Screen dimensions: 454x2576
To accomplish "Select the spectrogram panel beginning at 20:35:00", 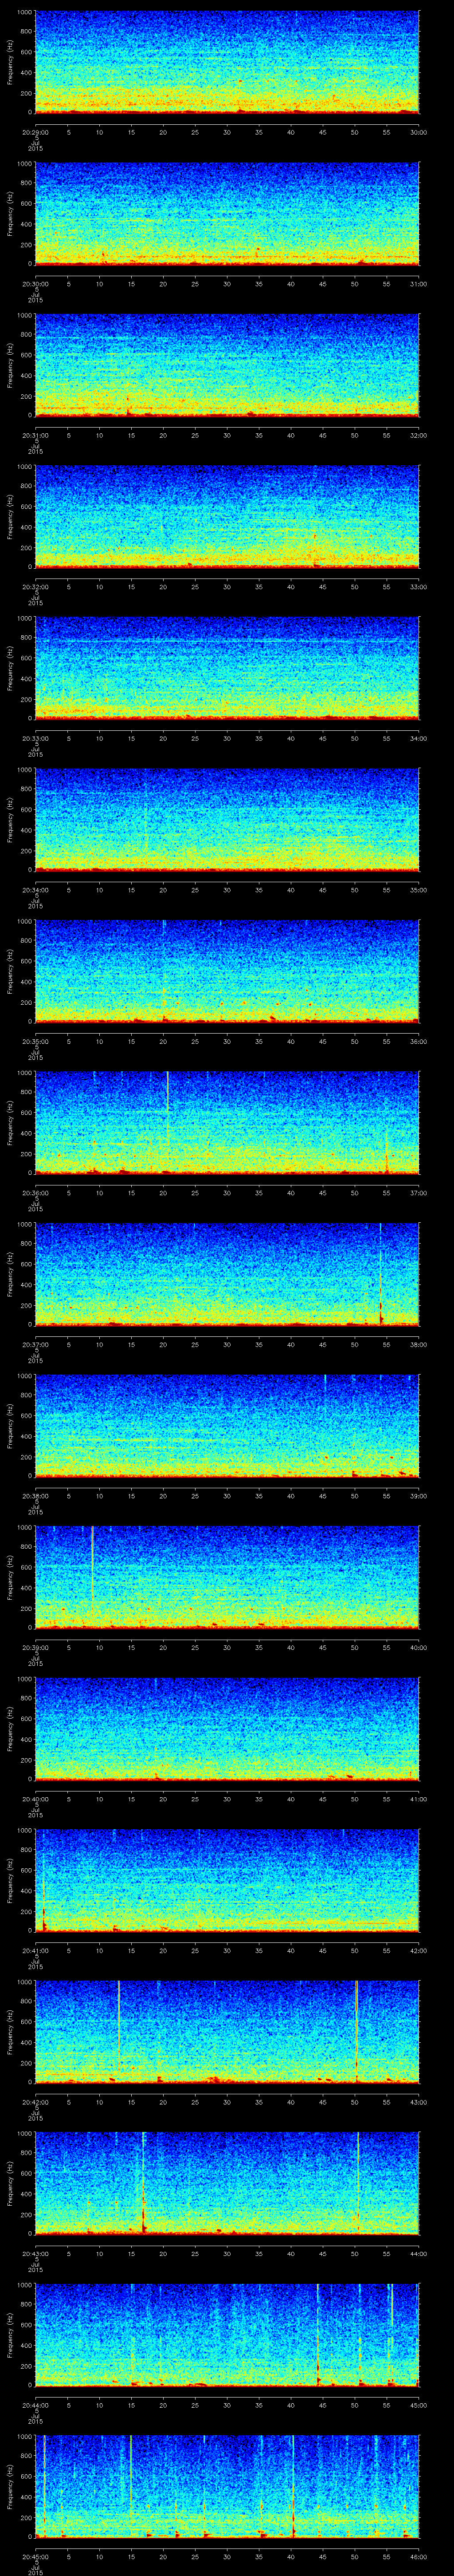I will pos(227,971).
